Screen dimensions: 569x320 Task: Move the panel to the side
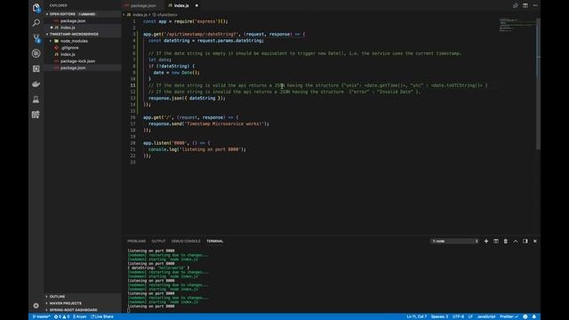(525, 241)
